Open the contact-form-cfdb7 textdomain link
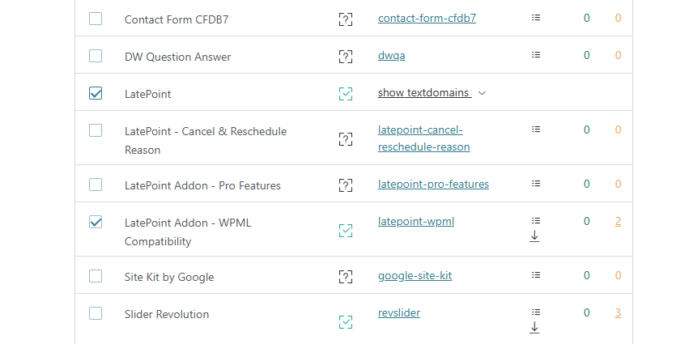The width and height of the screenshot is (685, 344). pos(427,18)
